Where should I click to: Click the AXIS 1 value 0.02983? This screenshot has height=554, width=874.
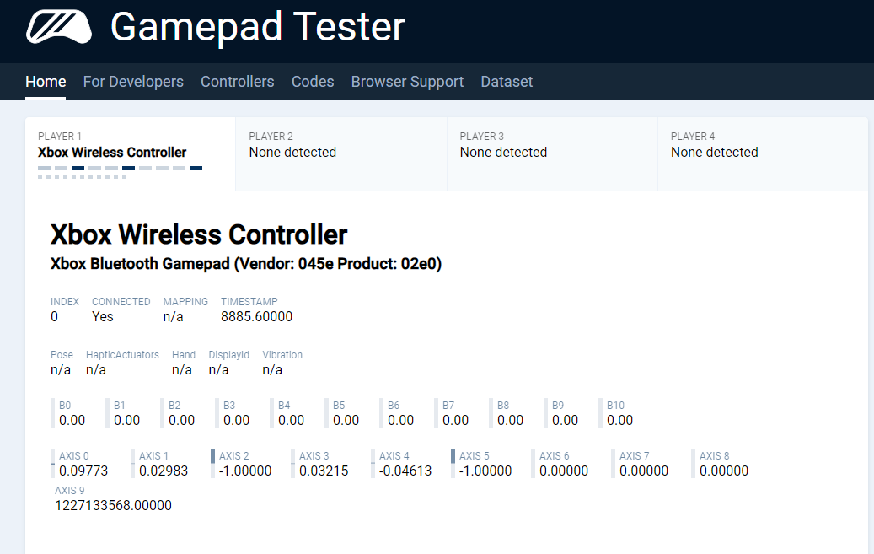click(164, 471)
